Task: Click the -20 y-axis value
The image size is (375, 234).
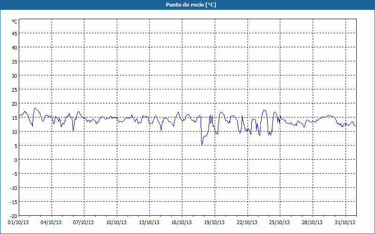Action: point(14,216)
